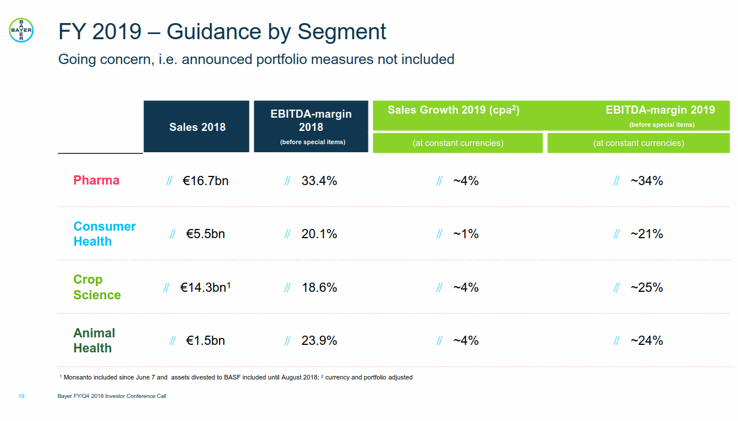
Task: Click '(before special items)' under EBITDA-margin 2018
Action: point(312,142)
